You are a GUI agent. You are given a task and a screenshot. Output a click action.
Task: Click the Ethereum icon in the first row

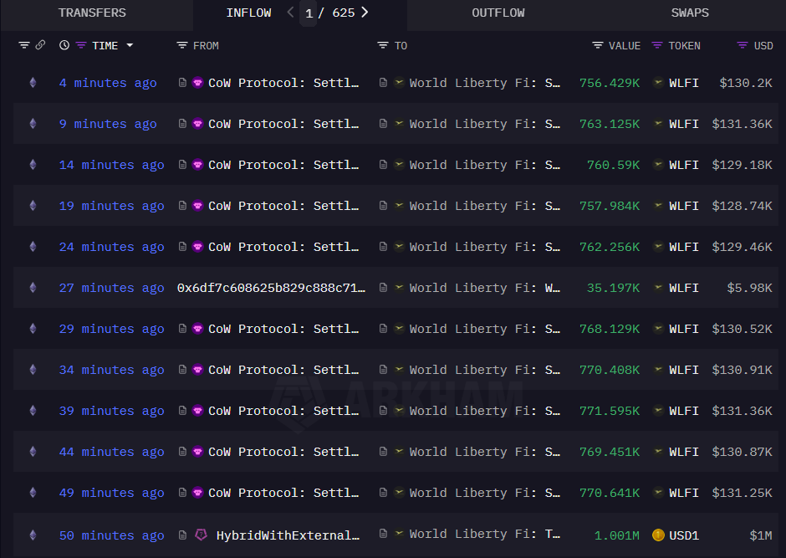click(33, 83)
